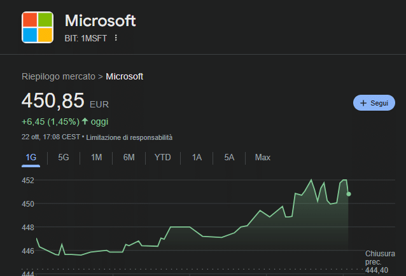Click the BIT: 1MSFT ticker text

coord(85,38)
